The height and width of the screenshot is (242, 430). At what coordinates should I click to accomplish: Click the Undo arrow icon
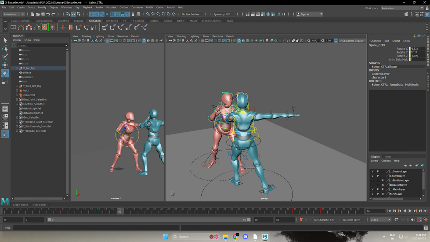tap(48, 14)
